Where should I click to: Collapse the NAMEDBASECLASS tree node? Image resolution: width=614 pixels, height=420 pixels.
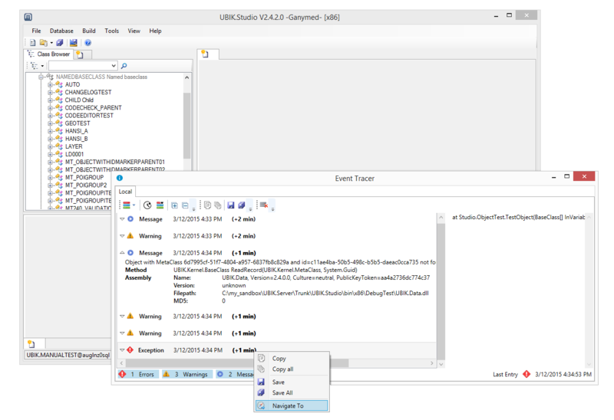[41, 77]
